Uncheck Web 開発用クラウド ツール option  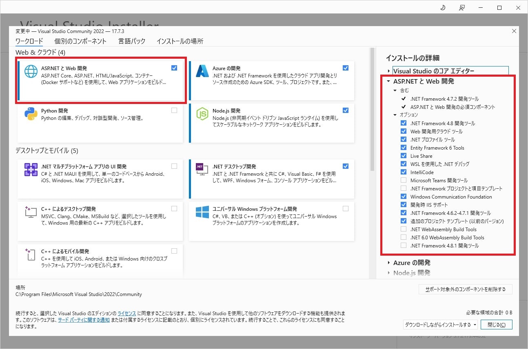pos(404,131)
